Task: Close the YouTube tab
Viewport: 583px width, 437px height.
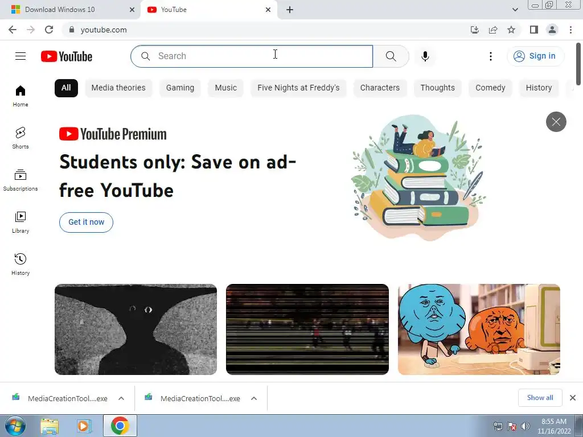Action: click(x=268, y=10)
